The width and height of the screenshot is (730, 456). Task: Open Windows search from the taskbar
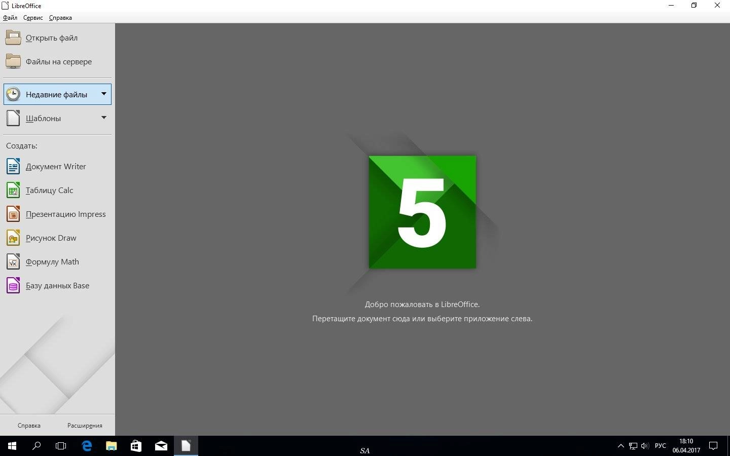36,446
